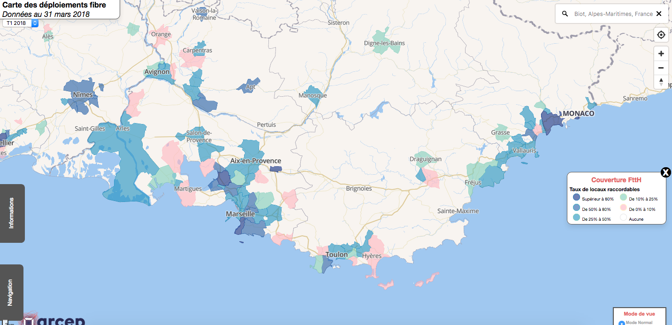
Task: Click the search magnifier icon
Action: [x=565, y=14]
